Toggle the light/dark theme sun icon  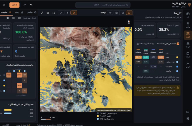coord(4,5)
